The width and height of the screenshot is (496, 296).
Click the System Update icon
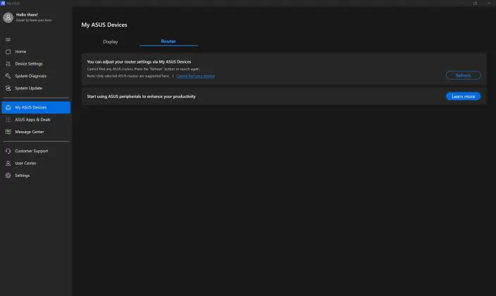click(x=8, y=88)
